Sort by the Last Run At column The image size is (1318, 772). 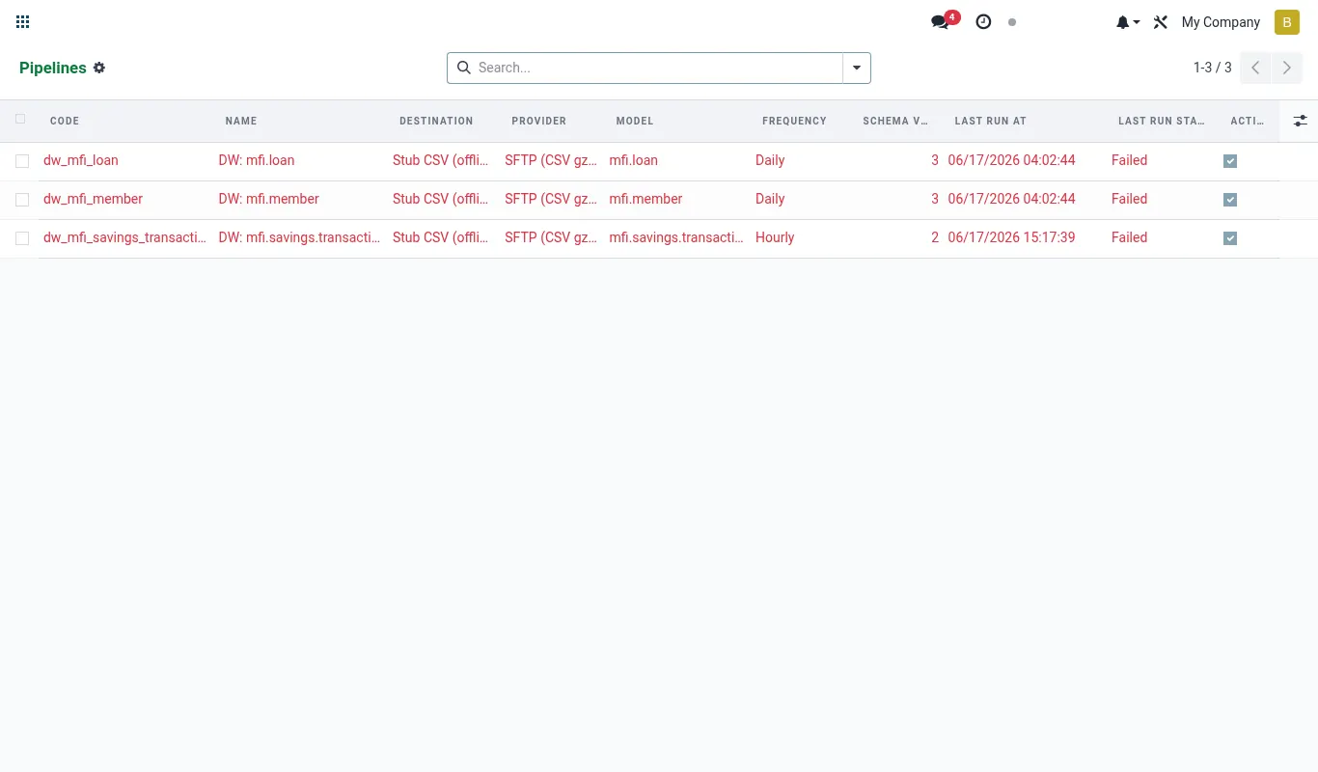pyautogui.click(x=991, y=121)
